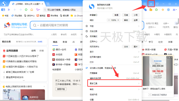The height and width of the screenshot is (101, 179).
Task: Open 北京 city dropdown
Action: 166,23
